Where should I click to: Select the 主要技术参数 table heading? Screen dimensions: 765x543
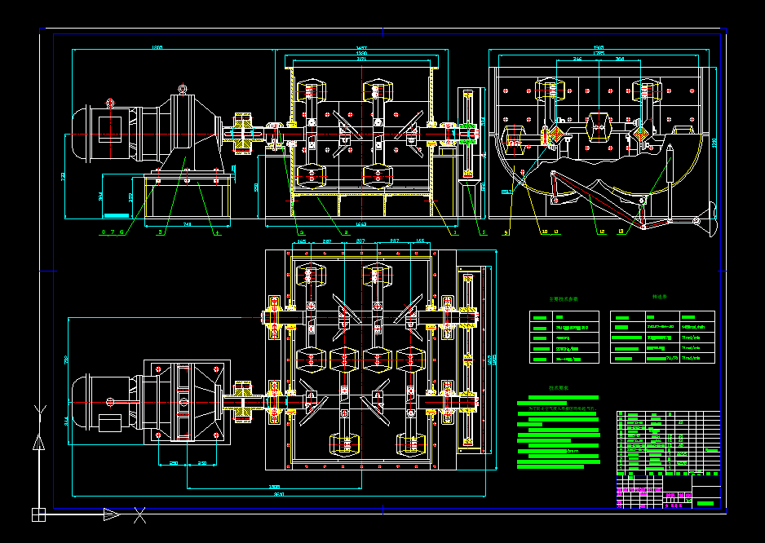pos(564,299)
